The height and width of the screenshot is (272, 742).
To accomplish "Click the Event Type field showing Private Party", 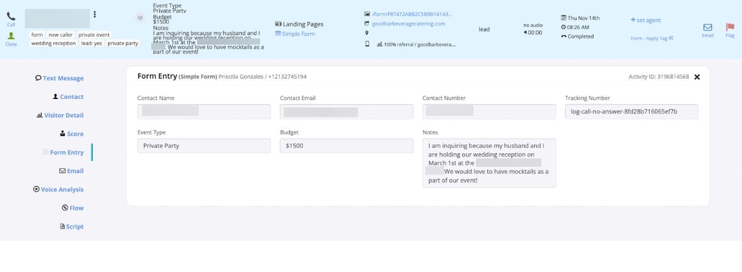I will [204, 146].
